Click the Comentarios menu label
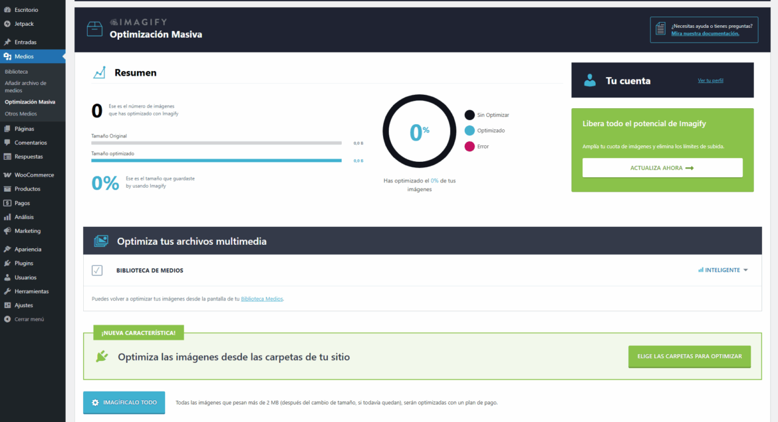This screenshot has height=422, width=778. [31, 143]
